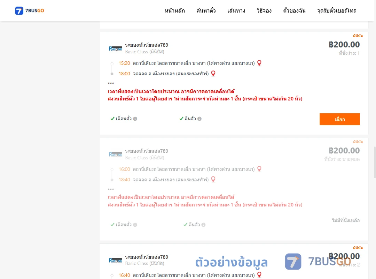Click the green checkmark beside เลื่อนตั๋ว on 16:00 trip
Viewport: 376px width, 279px height.
point(112,225)
